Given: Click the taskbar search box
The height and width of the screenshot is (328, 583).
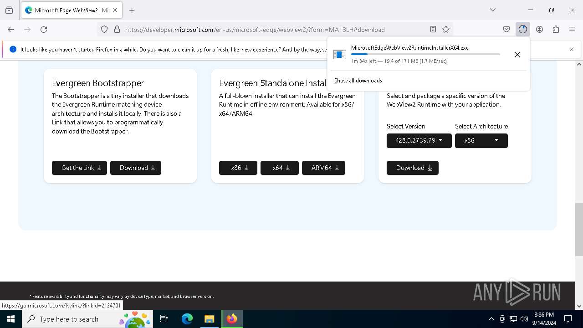Looking at the screenshot, I should (x=87, y=319).
